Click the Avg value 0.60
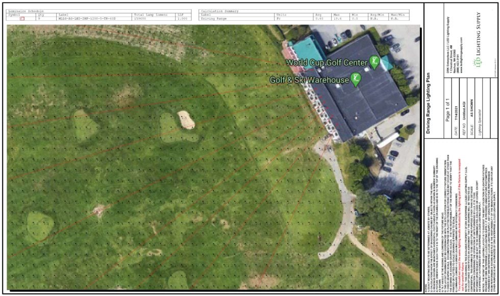The width and height of the screenshot is (500, 296). 319,19
